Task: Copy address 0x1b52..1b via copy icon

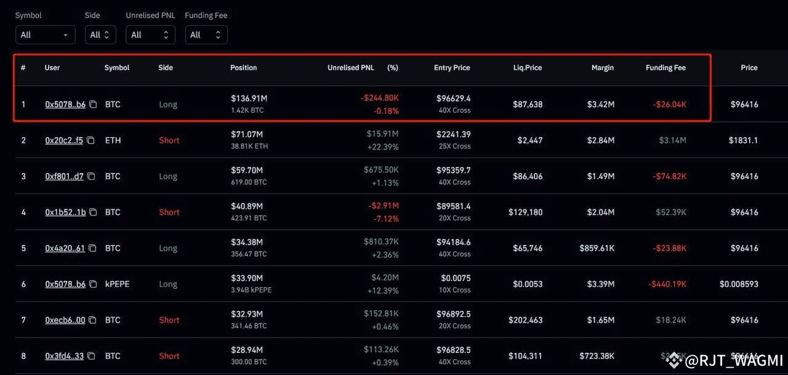Action: 92,212
